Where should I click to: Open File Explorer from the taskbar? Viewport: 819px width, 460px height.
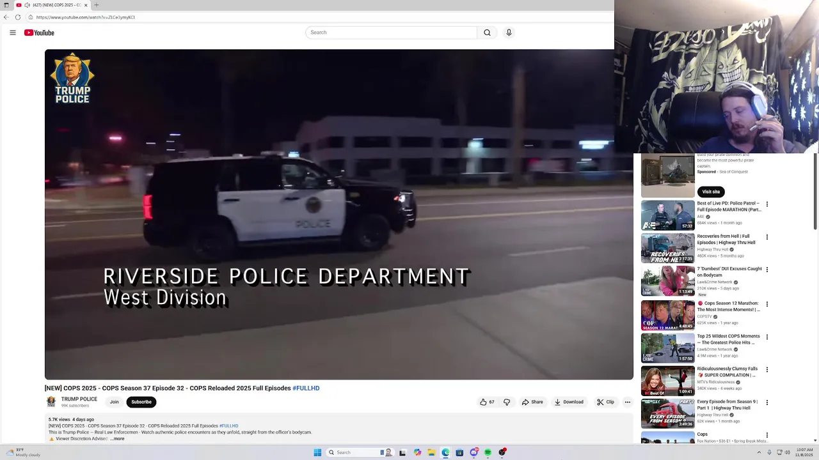coord(431,452)
